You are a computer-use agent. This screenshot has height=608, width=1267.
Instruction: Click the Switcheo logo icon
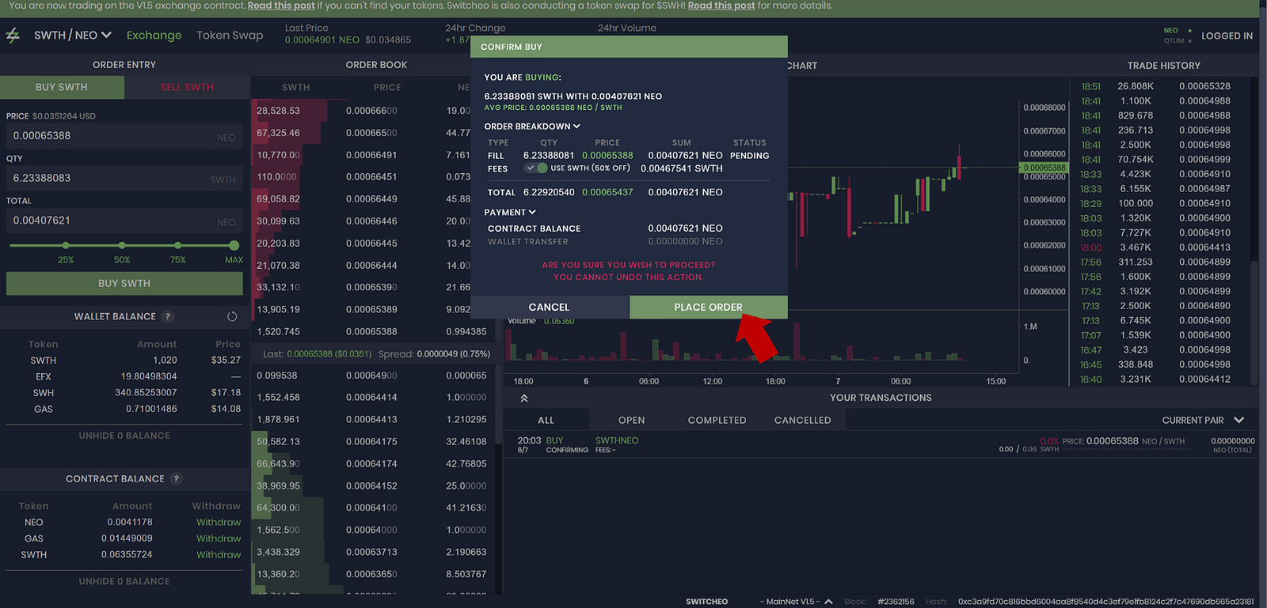(x=13, y=36)
